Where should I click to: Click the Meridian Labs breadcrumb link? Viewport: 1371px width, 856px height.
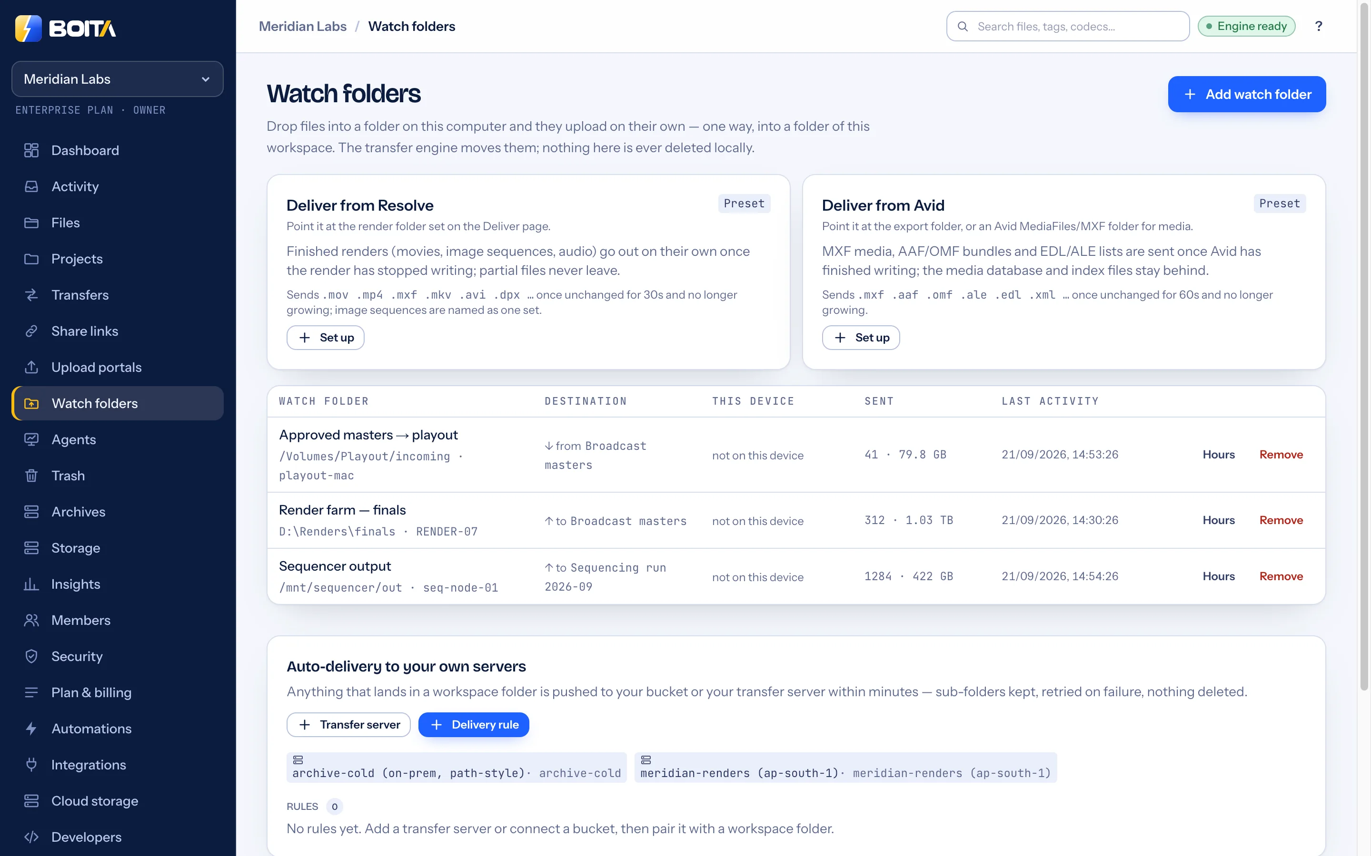pos(303,26)
